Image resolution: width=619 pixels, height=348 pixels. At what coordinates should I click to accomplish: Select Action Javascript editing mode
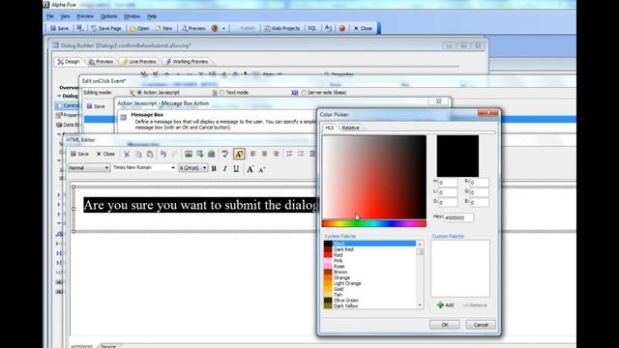click(x=139, y=93)
